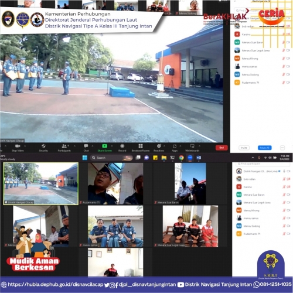
Task: Select the Rudarmanto 71 gallery video tile
Action: click(115, 183)
